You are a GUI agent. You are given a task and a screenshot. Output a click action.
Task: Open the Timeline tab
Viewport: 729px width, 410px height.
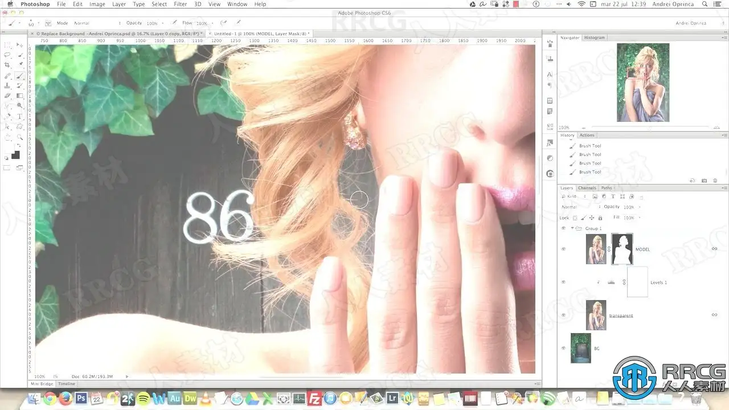pyautogui.click(x=67, y=384)
